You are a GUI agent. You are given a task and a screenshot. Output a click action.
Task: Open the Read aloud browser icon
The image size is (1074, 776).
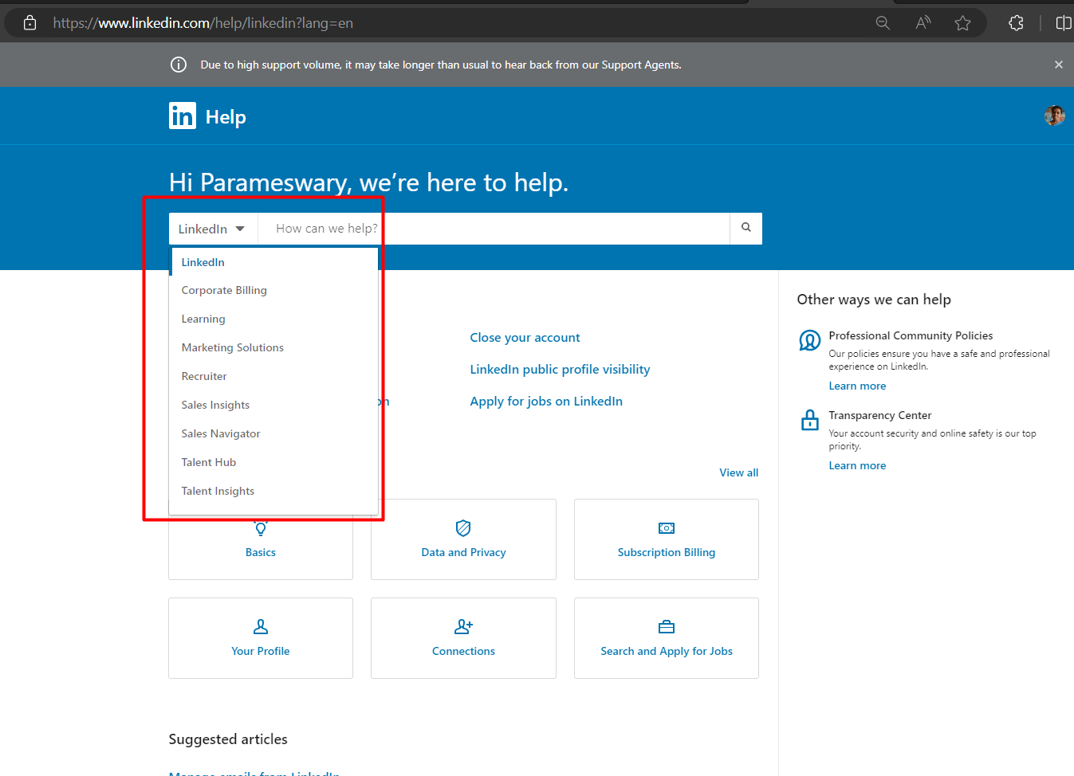923,23
